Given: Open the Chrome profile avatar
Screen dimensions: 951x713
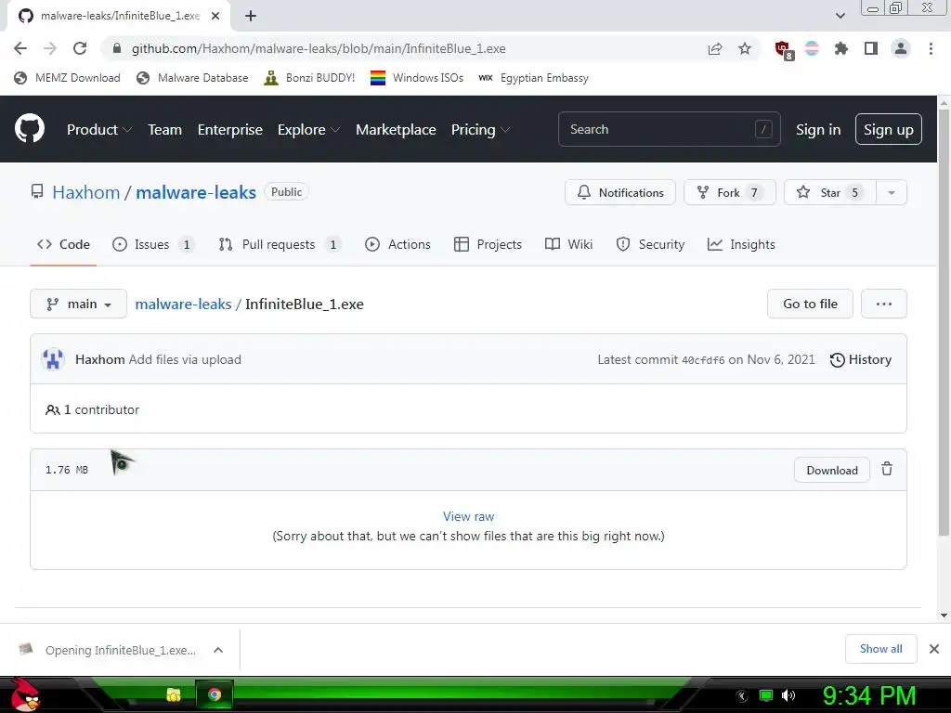Looking at the screenshot, I should coord(901,48).
